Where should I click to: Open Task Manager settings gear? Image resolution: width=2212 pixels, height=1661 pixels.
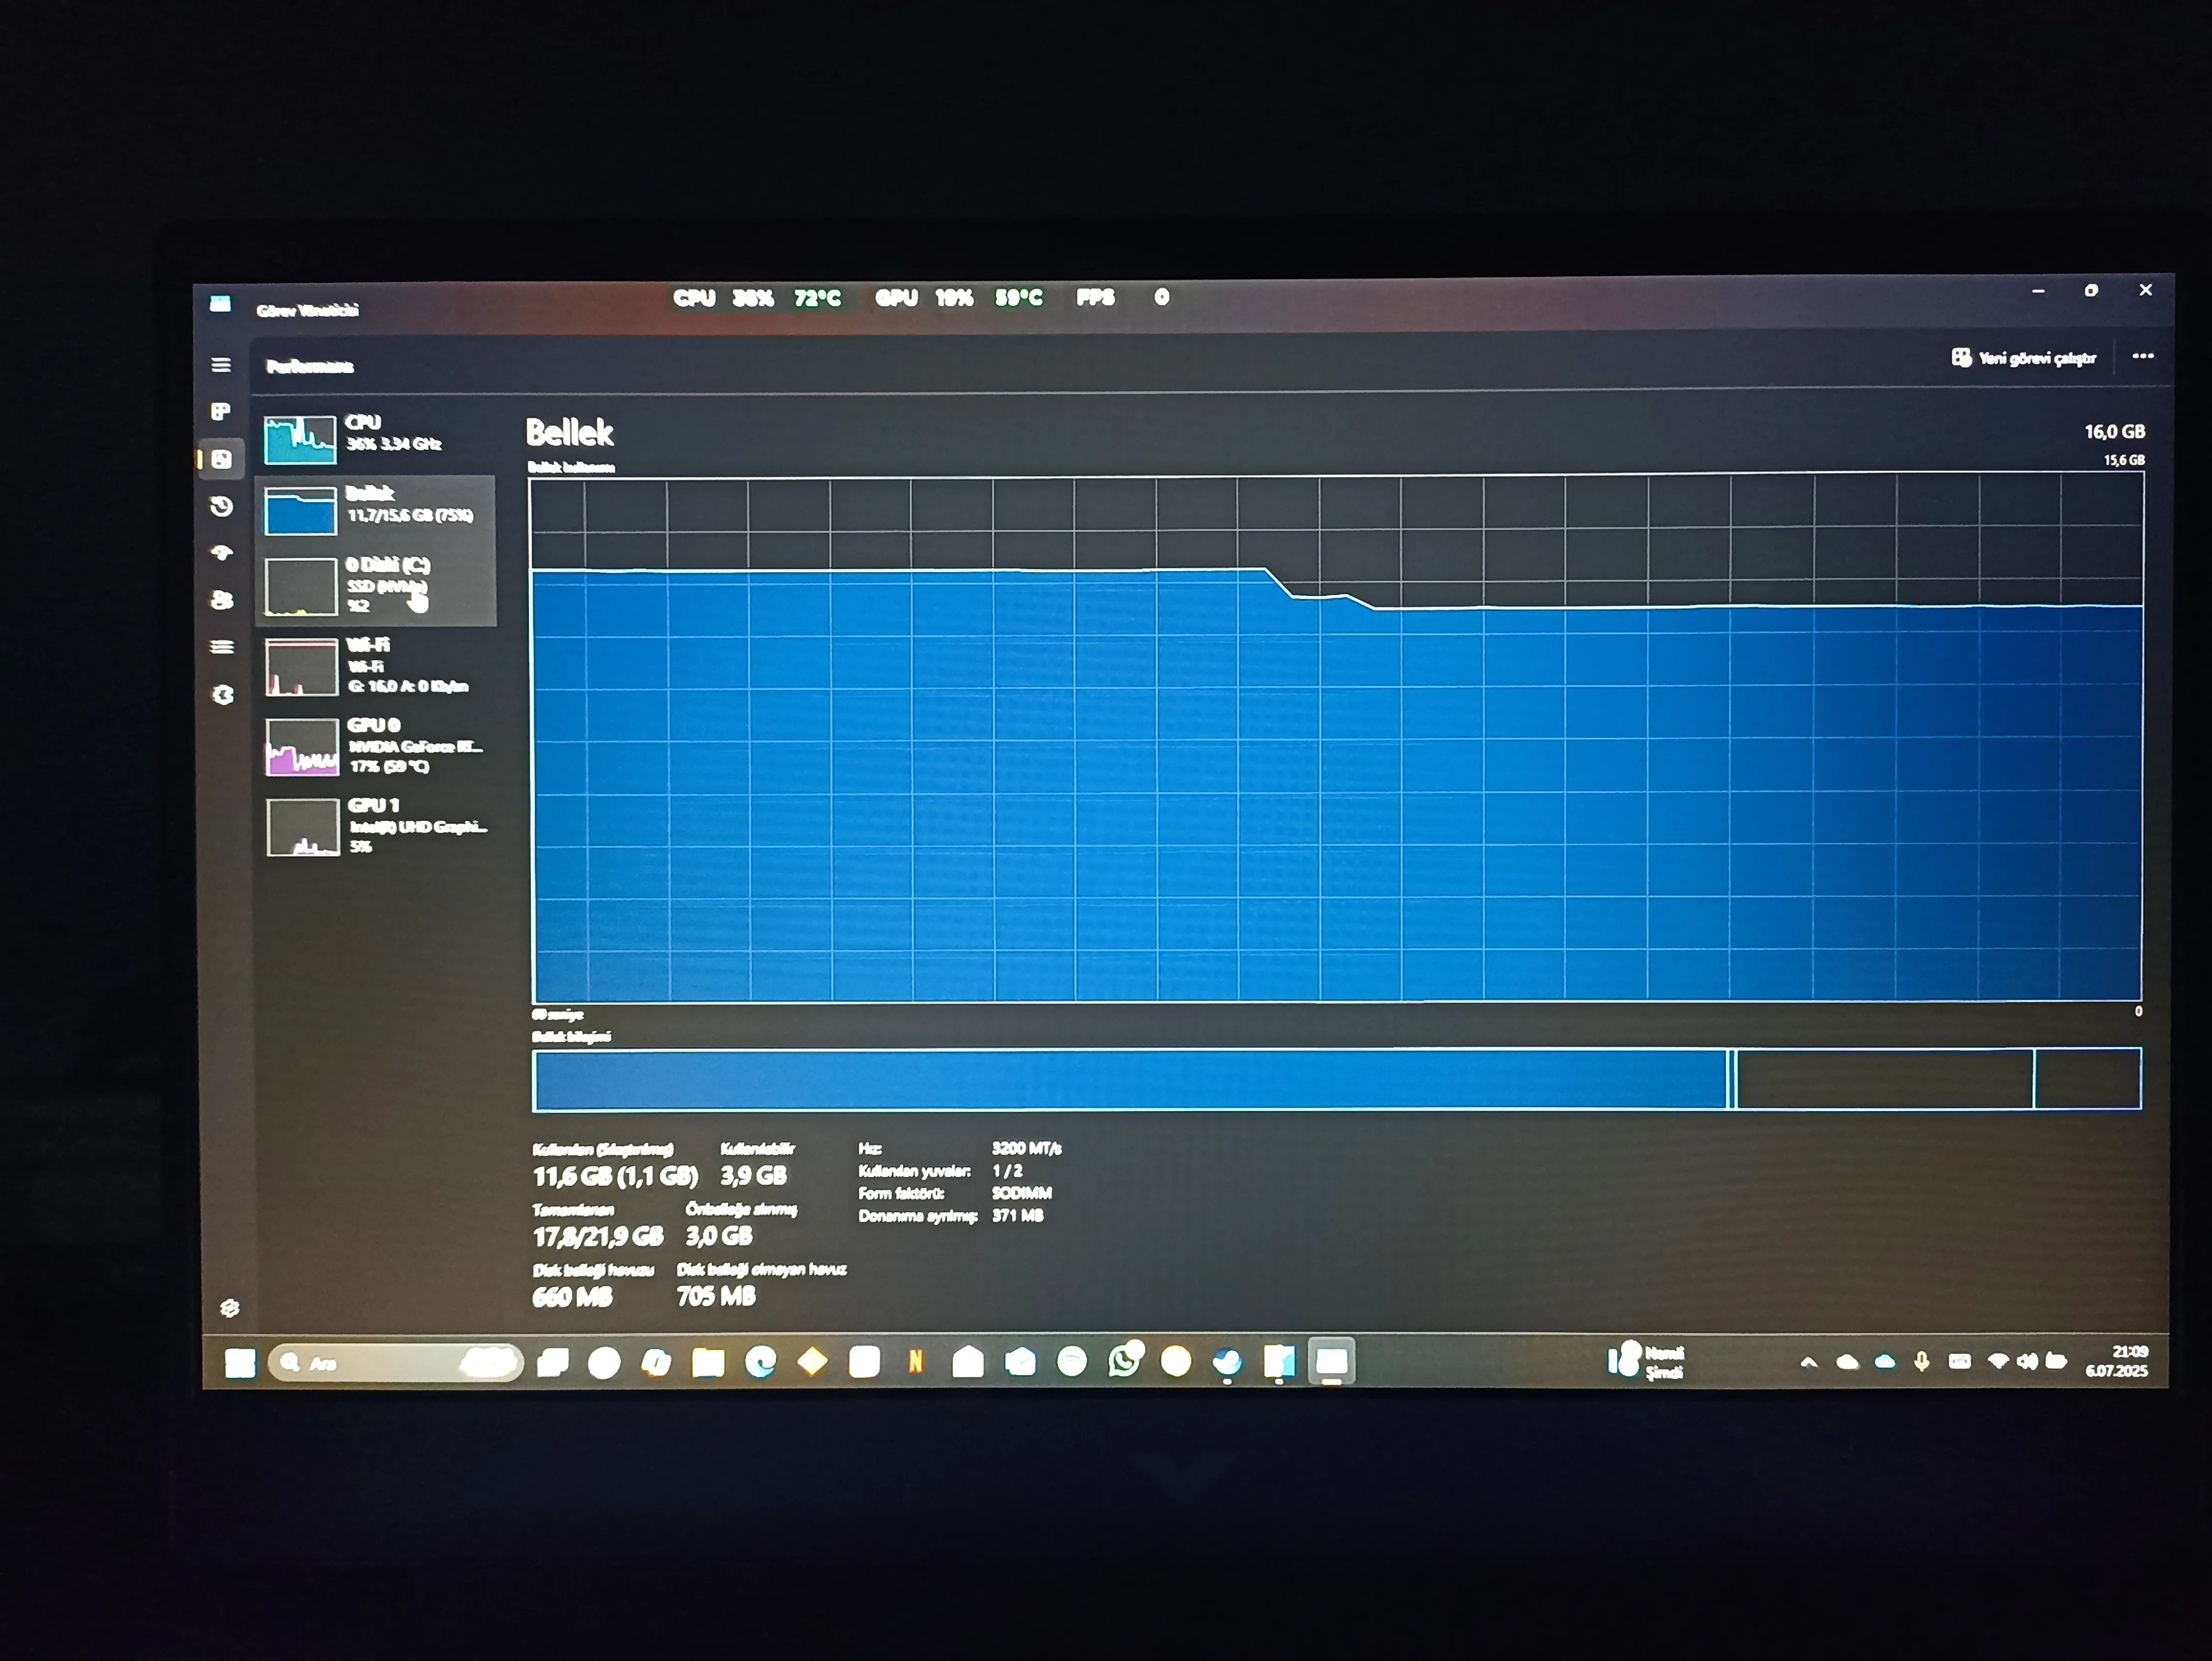[x=230, y=1308]
